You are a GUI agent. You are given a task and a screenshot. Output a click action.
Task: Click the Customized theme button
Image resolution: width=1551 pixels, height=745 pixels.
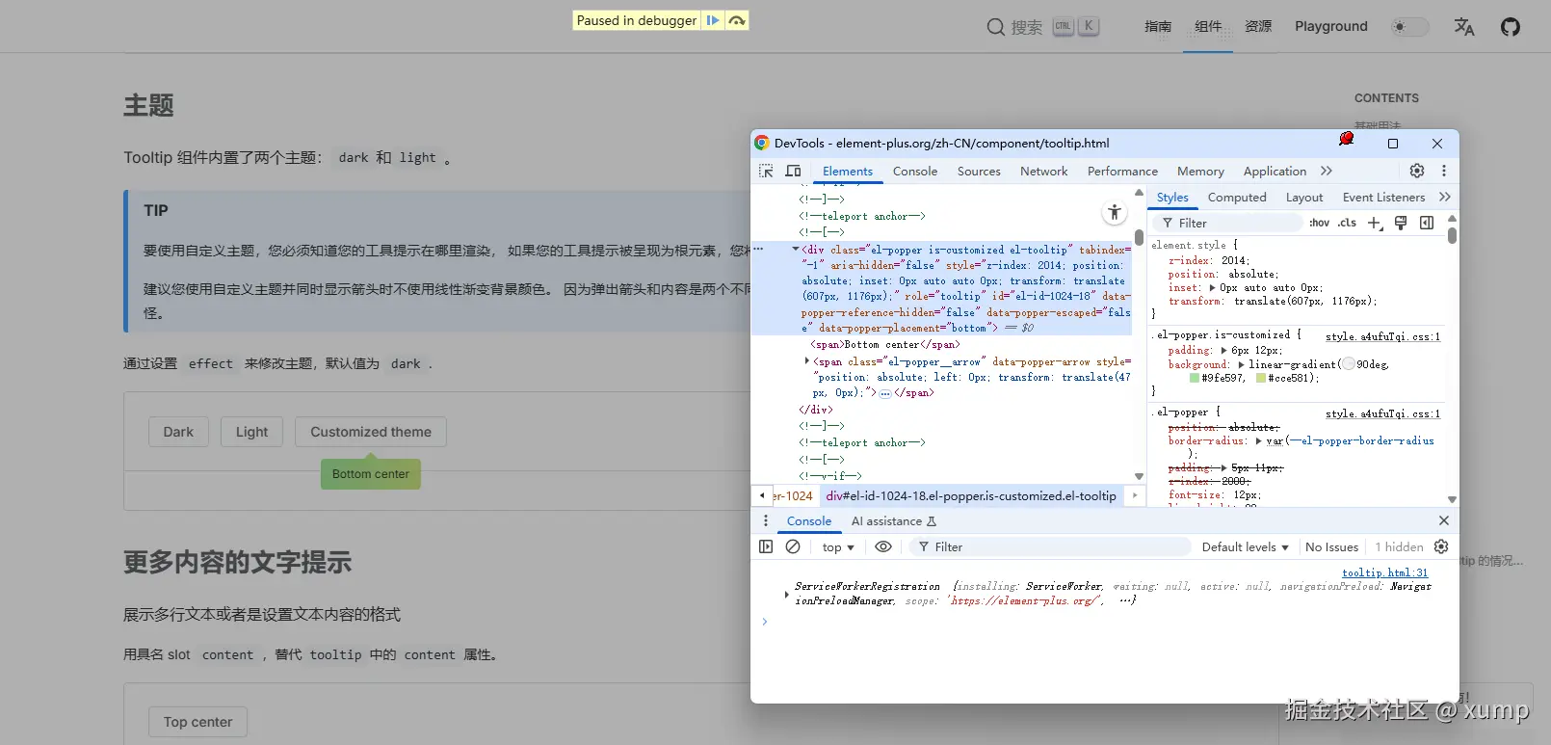(x=371, y=432)
